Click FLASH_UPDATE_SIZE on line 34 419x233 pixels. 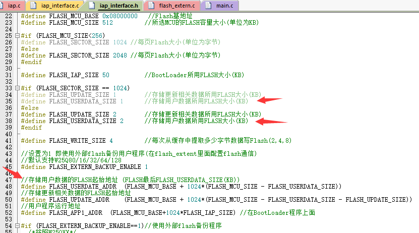[79, 95]
